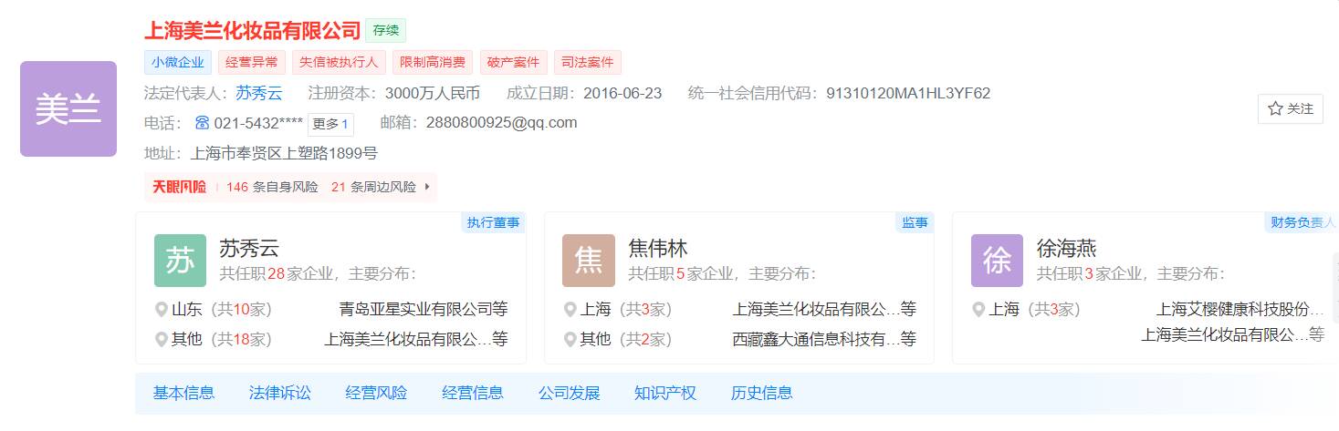Switch to the 经营信息 tab
This screenshot has height=431, width=1339.
[x=473, y=393]
